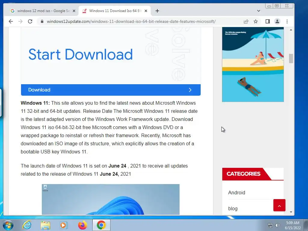Open Windows Explorer from taskbar

(x=45, y=225)
